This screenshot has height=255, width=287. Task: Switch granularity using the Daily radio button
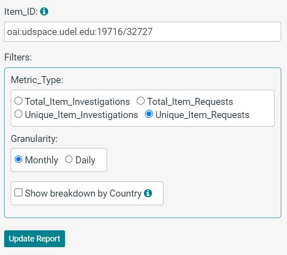pyautogui.click(x=69, y=159)
